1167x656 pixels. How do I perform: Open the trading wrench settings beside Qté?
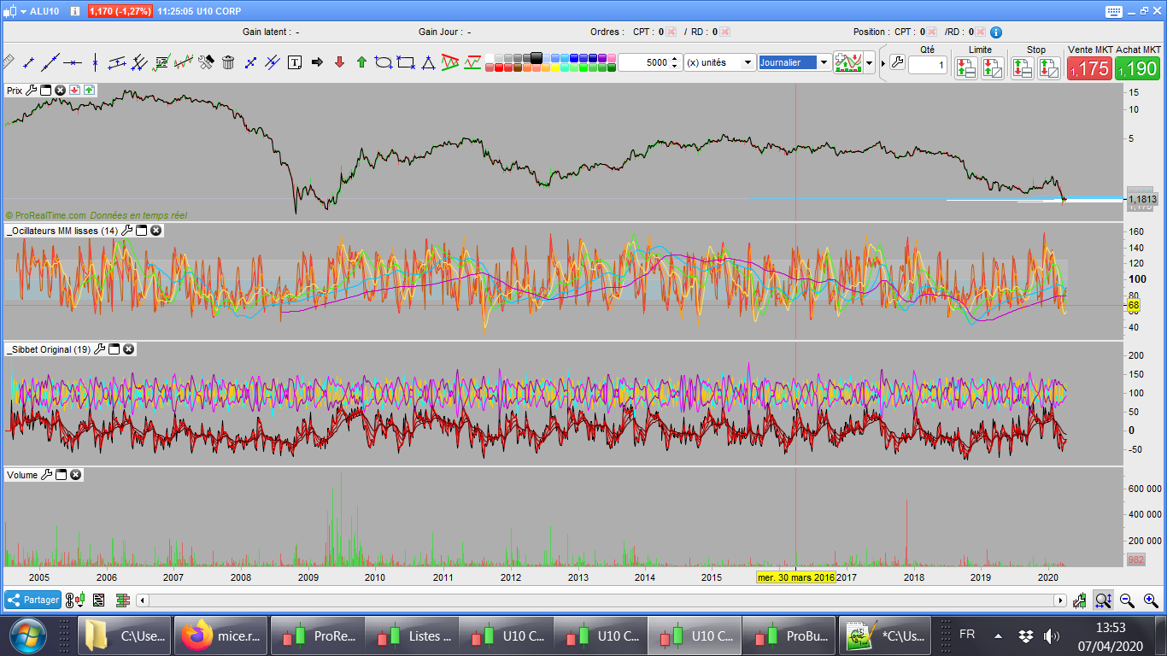[x=896, y=62]
